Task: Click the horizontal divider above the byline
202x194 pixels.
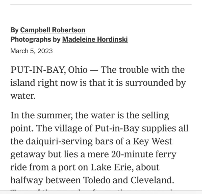Action: pyautogui.click(x=101, y=5)
